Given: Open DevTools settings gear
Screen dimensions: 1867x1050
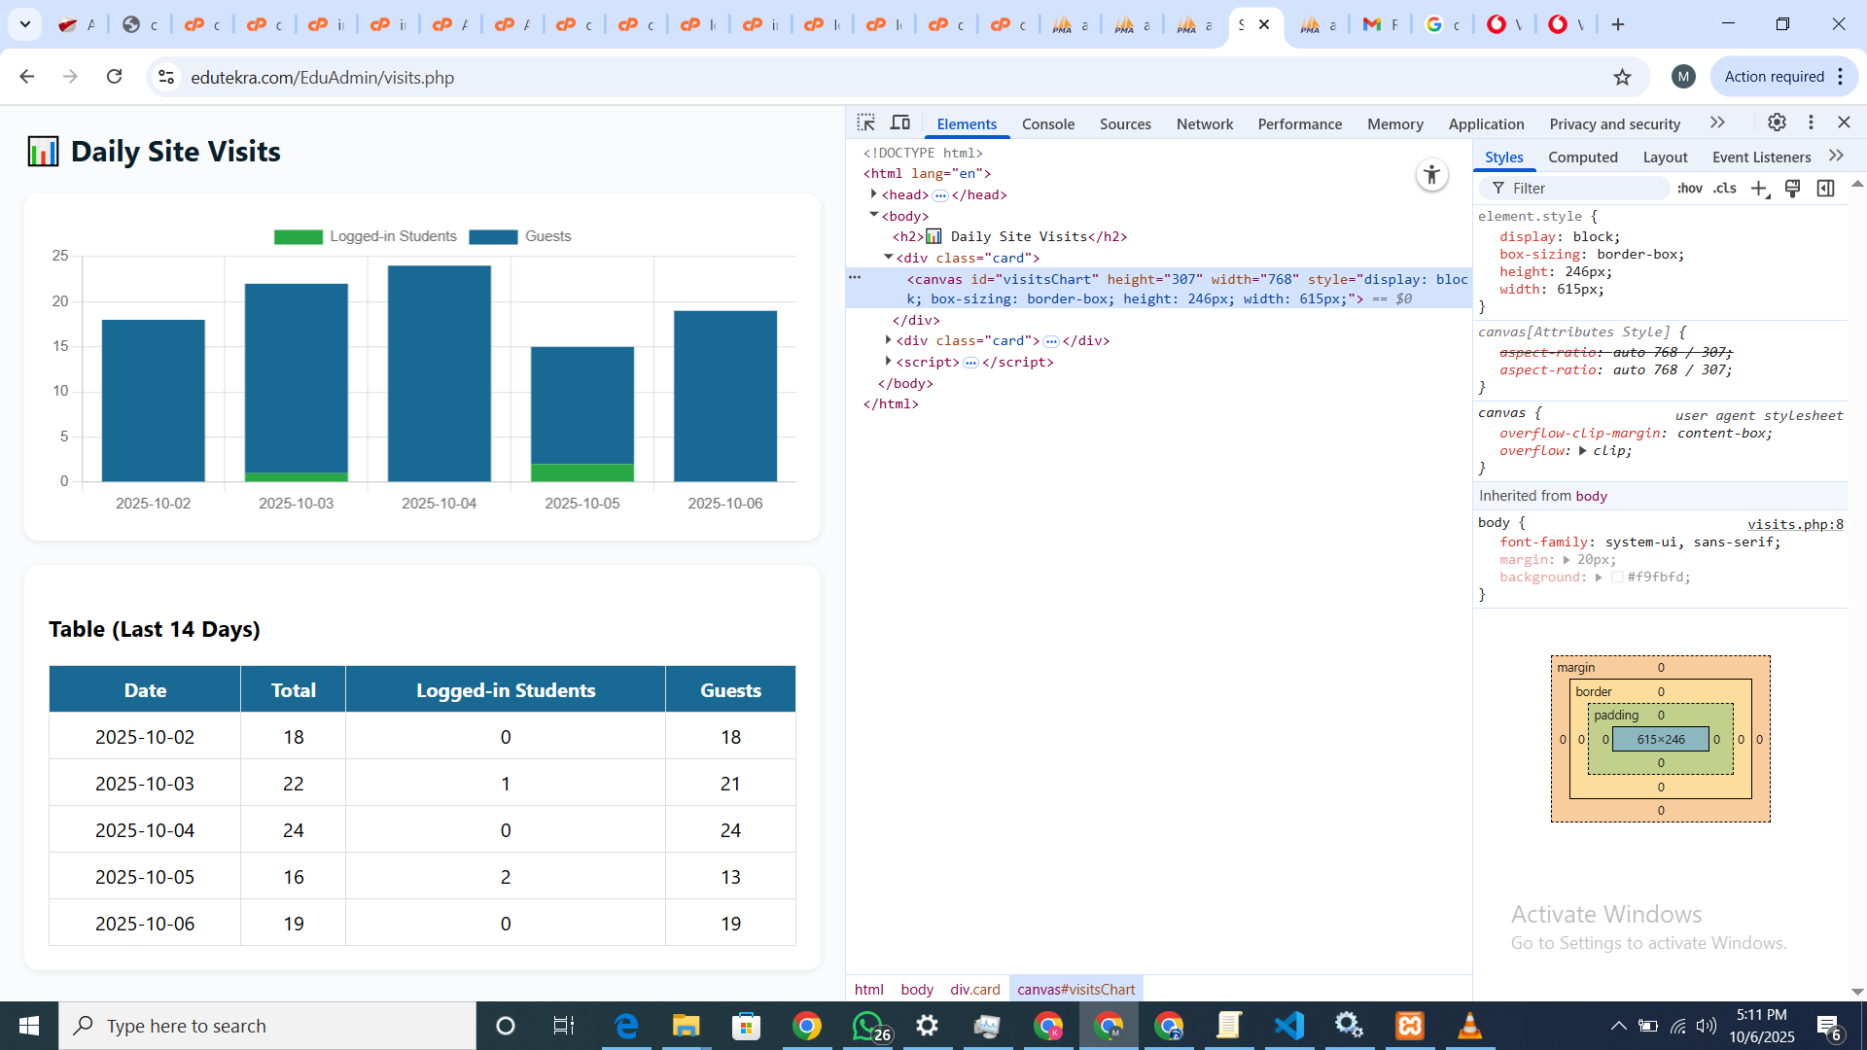Looking at the screenshot, I should coord(1777,122).
